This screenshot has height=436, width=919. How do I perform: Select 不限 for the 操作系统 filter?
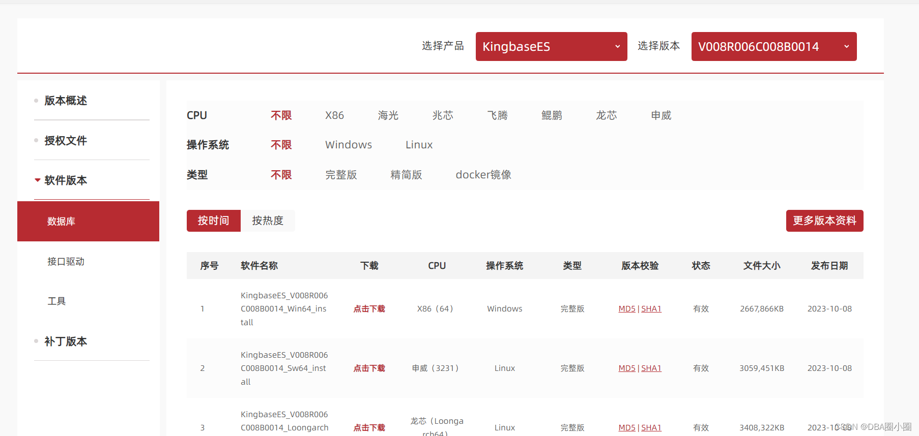pos(281,145)
